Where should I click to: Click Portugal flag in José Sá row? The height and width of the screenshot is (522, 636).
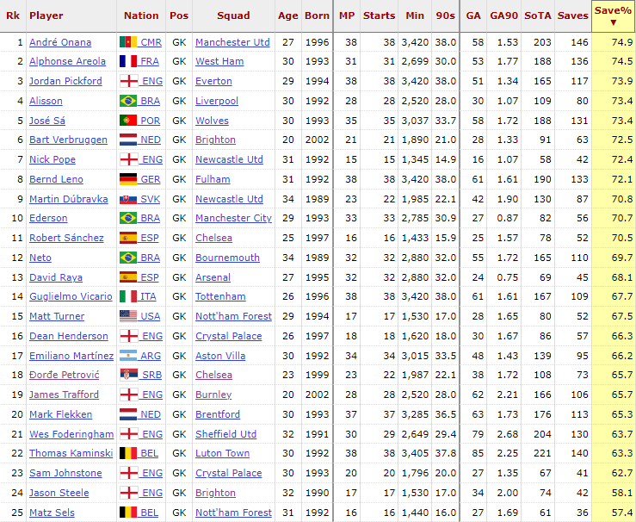tap(127, 121)
